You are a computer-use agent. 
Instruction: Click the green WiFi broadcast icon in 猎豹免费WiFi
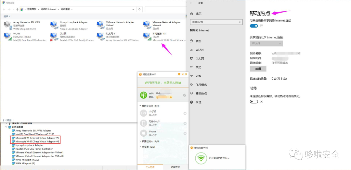point(144,95)
